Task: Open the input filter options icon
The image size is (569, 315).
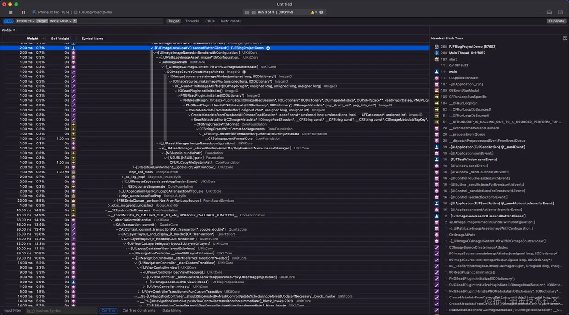Action: click(30, 311)
